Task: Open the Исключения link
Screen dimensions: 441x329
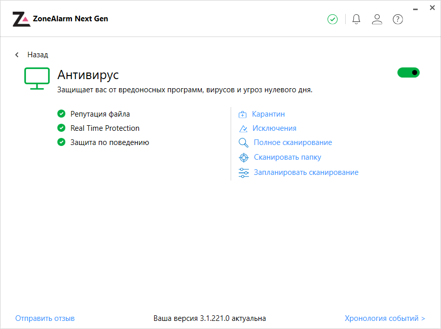Action: (274, 128)
